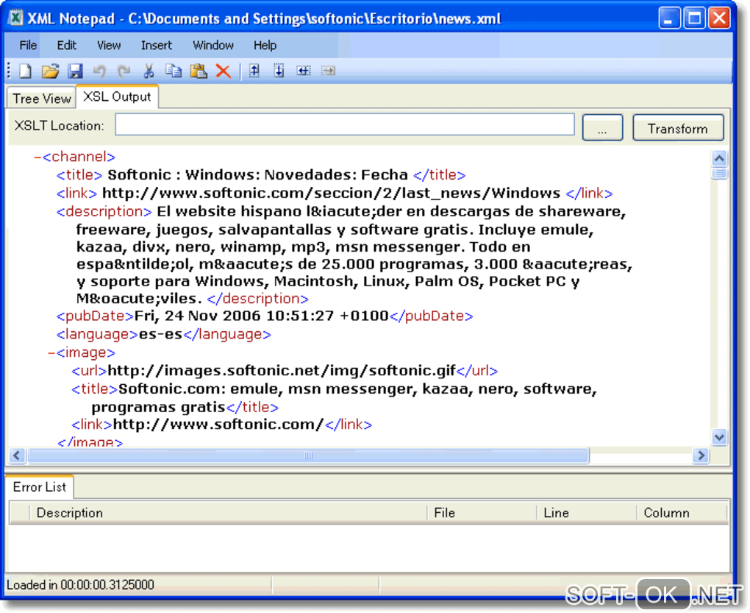This screenshot has width=750, height=613.
Task: Switch to the Tree View tab
Action: pyautogui.click(x=42, y=99)
